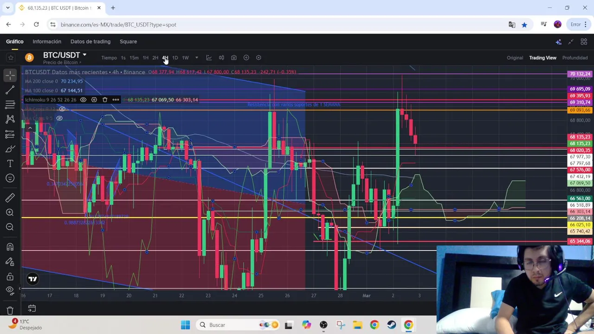This screenshot has height=334, width=594.
Task: Toggle hide all drawings eye icon
Action: [10, 290]
